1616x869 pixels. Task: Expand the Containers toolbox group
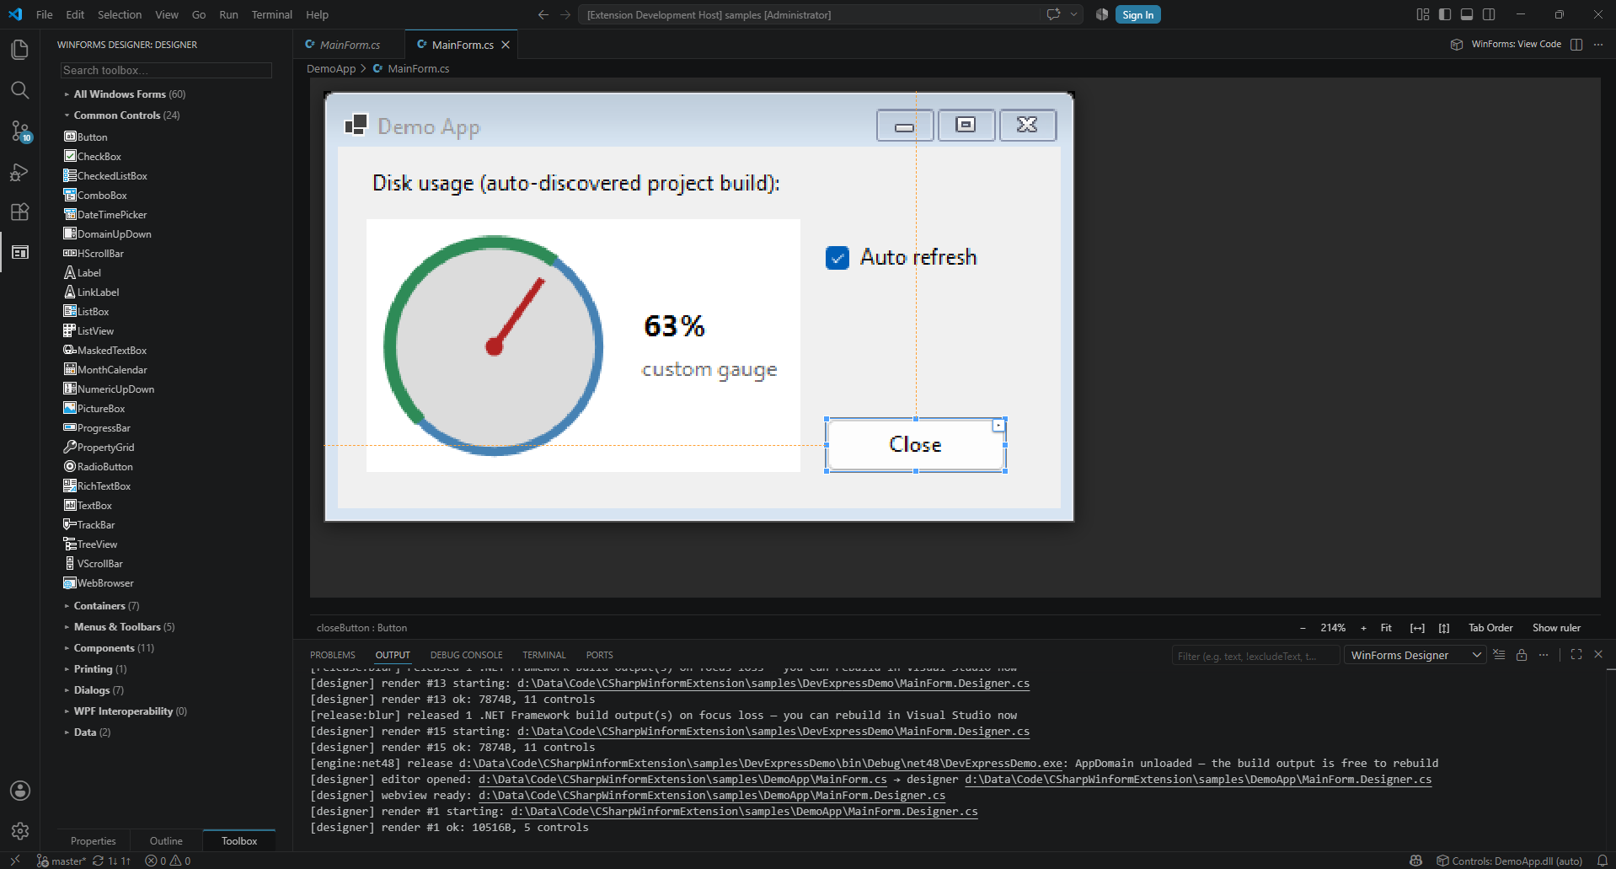[106, 606]
